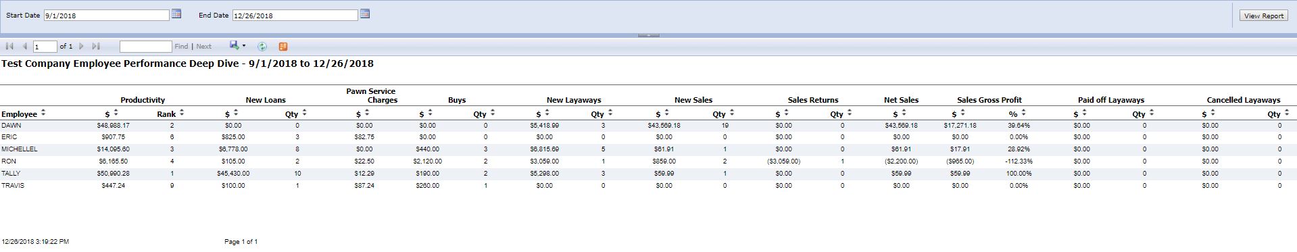Sort by Sales Gross Profit dollar column
1297x252 pixels.
[962, 113]
